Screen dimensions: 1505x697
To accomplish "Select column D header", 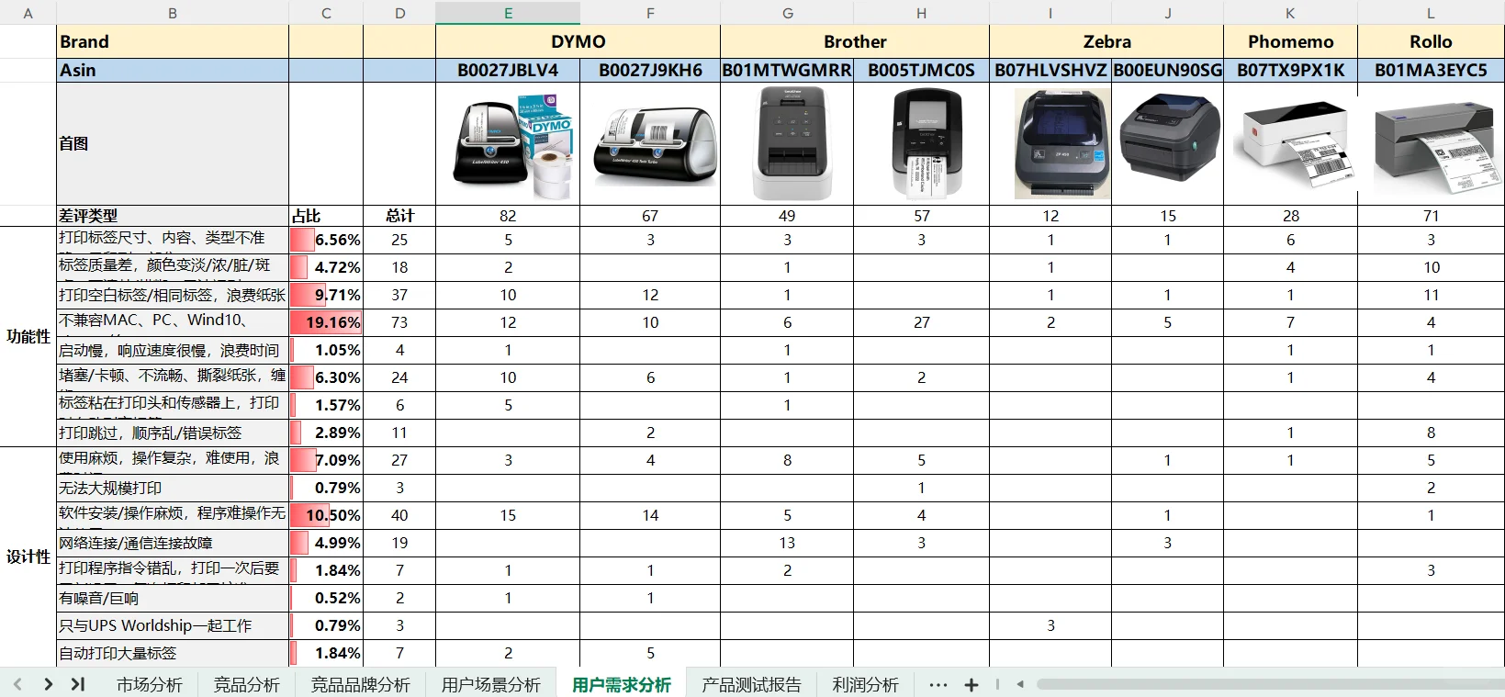I will coord(399,13).
